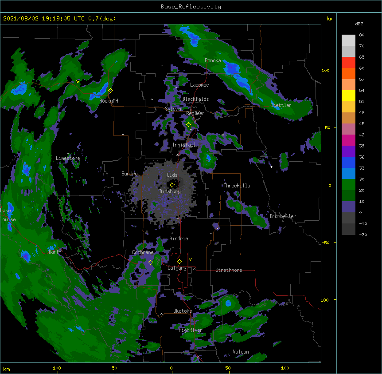Select the bright yellow band in the legend

coord(348,95)
